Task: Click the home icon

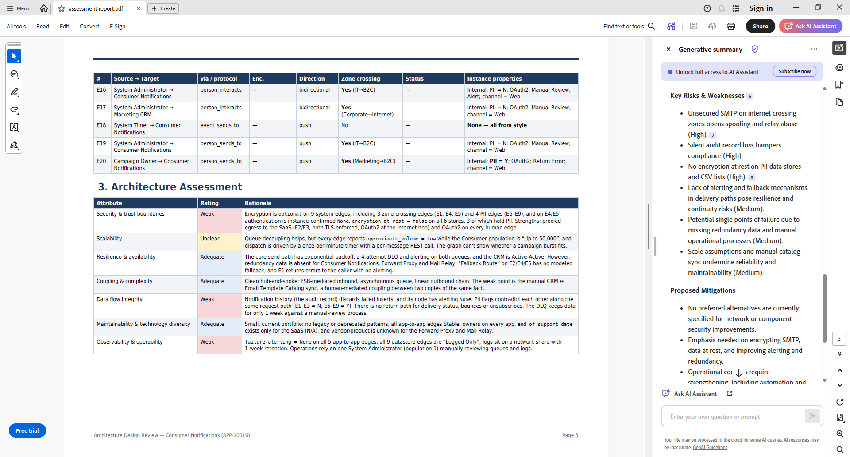Action: [43, 8]
